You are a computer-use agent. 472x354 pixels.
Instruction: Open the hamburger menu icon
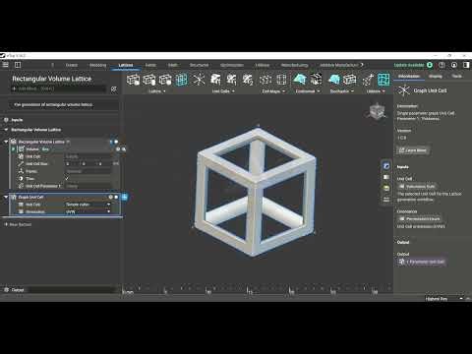point(5,65)
